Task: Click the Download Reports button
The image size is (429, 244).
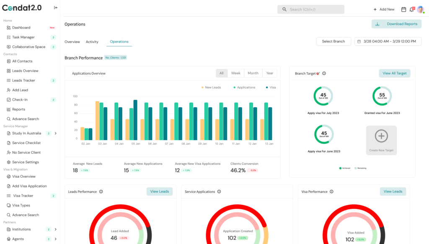Action: click(x=396, y=24)
